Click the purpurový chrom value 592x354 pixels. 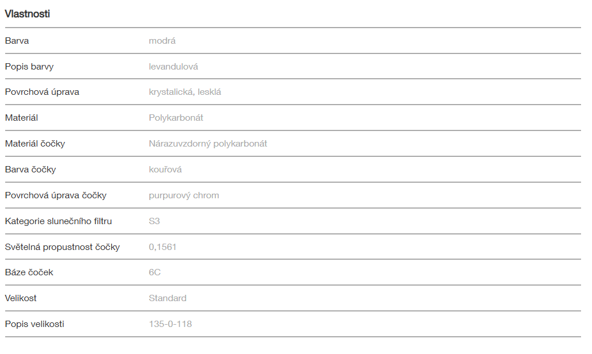184,195
